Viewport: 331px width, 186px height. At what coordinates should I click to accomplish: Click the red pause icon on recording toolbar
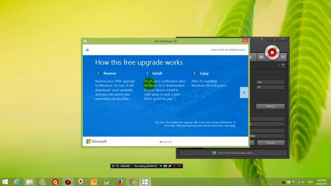pos(175,166)
